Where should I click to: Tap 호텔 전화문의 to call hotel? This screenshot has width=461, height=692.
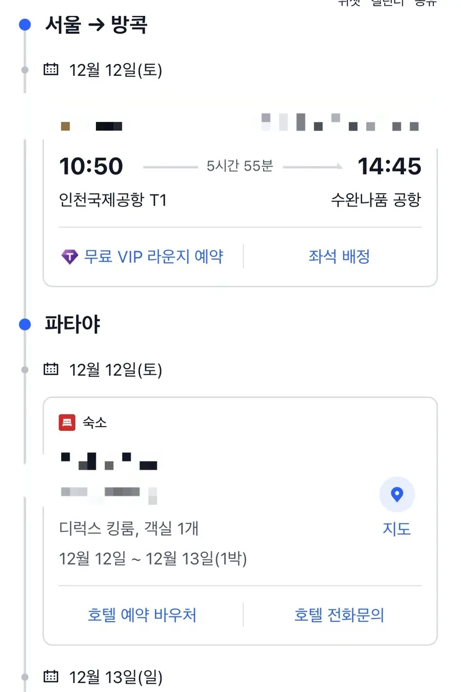tap(339, 615)
